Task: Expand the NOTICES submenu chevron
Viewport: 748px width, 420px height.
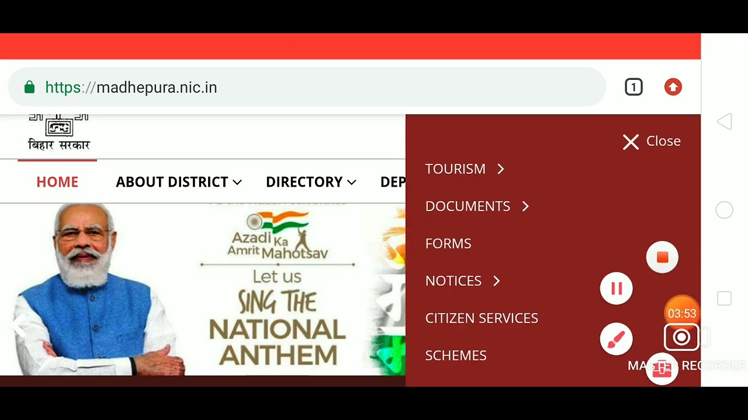Action: (x=497, y=281)
